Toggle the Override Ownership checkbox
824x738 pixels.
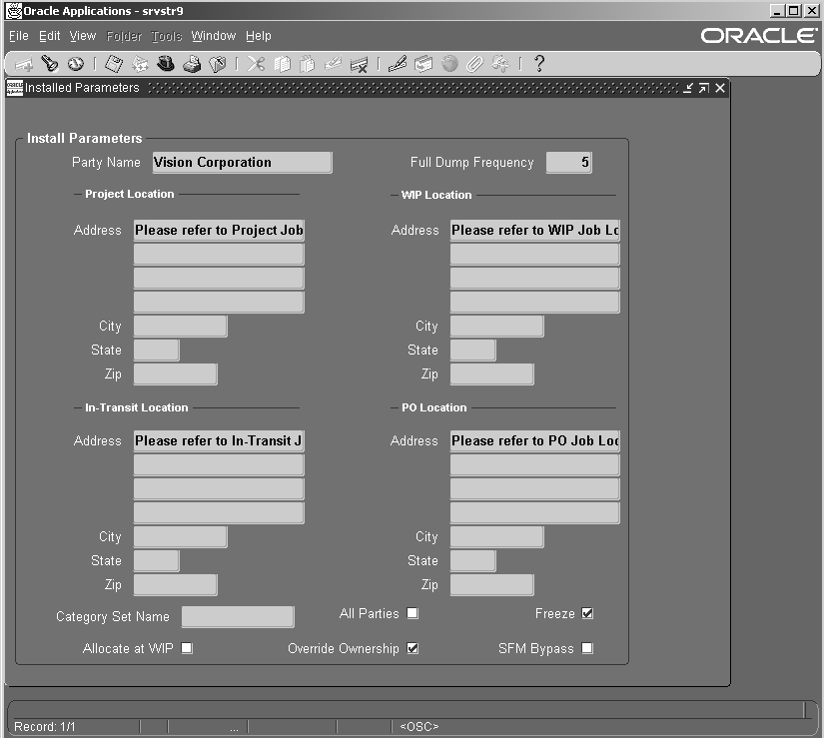412,648
